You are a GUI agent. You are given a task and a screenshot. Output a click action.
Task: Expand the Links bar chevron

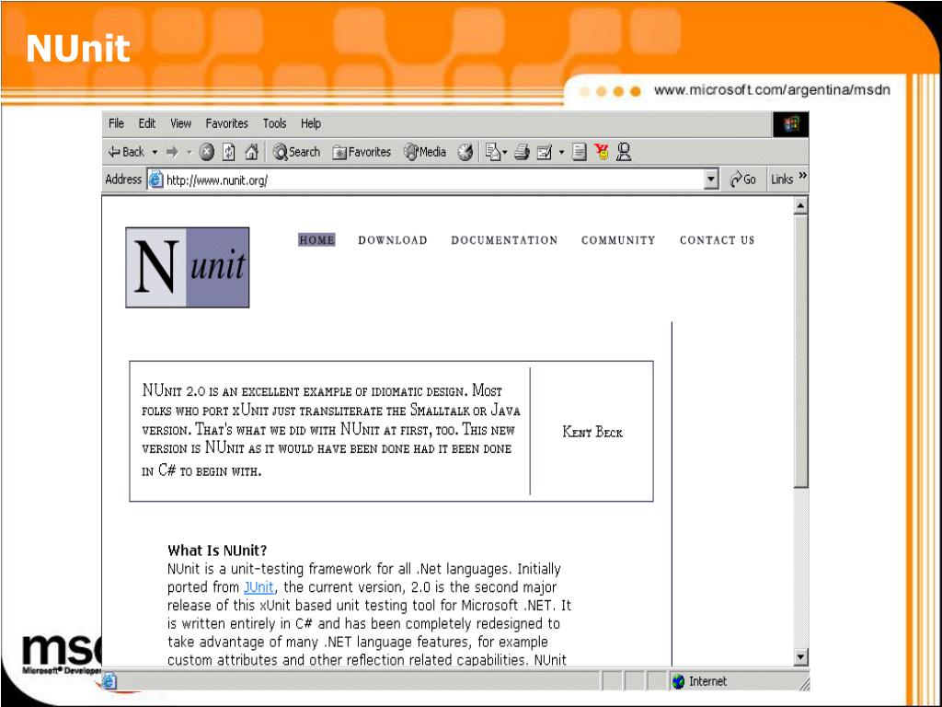pyautogui.click(x=802, y=176)
